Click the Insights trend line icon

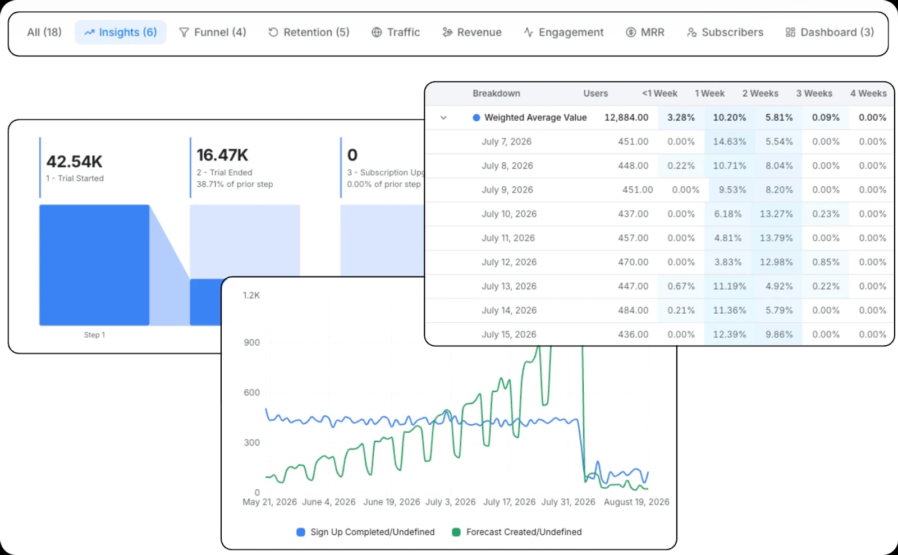pyautogui.click(x=89, y=33)
